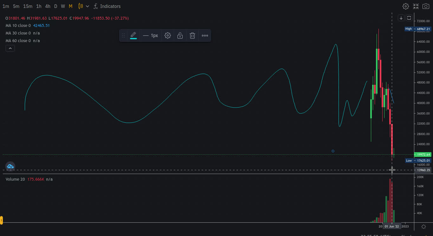Take a chart snapshot with camera icon
The image size is (433, 236).
pyautogui.click(x=426, y=6)
